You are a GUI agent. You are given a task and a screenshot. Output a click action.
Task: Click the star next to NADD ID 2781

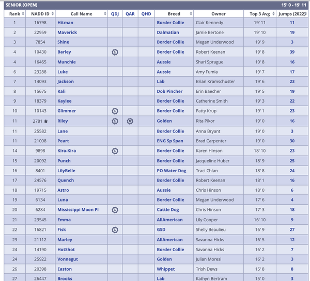[46, 121]
